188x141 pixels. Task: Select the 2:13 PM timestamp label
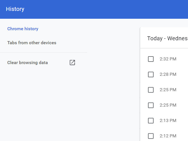pyautogui.click(x=168, y=121)
